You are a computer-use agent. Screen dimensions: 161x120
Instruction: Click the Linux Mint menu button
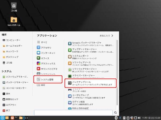pyautogui.click(x=2, y=118)
